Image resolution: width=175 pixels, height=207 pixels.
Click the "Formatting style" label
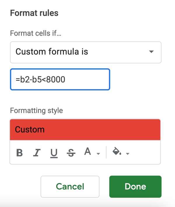(x=36, y=111)
